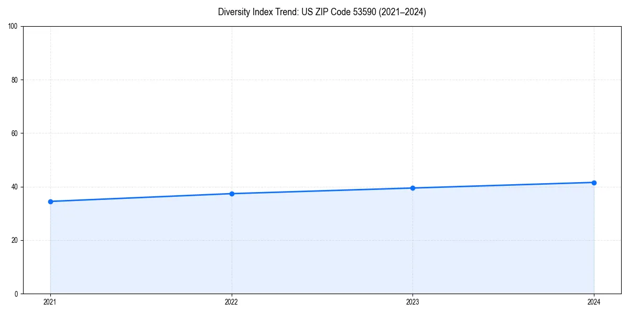Select the 2023 data point marker

[413, 187]
